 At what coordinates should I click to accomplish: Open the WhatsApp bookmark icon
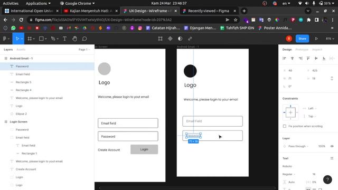point(13,28)
